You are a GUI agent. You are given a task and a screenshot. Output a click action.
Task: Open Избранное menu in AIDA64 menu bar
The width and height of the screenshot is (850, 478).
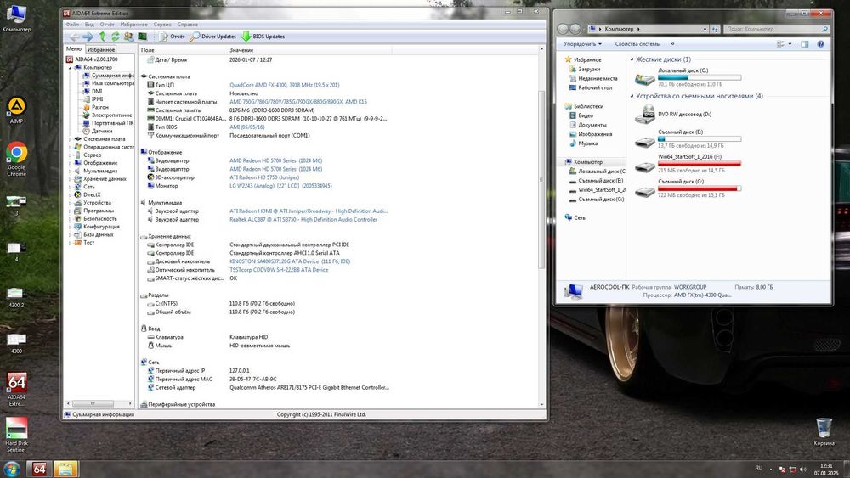pos(134,25)
